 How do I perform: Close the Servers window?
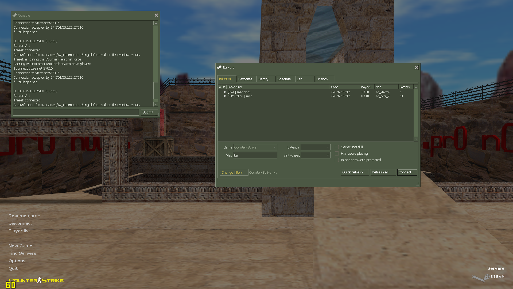click(x=416, y=67)
